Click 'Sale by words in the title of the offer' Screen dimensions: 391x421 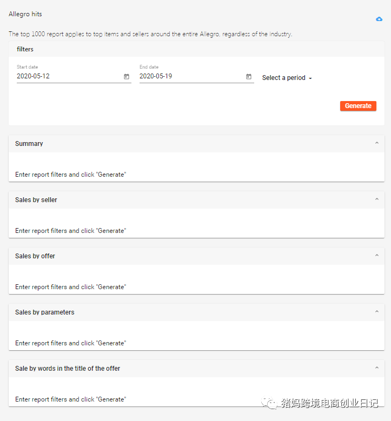click(68, 369)
